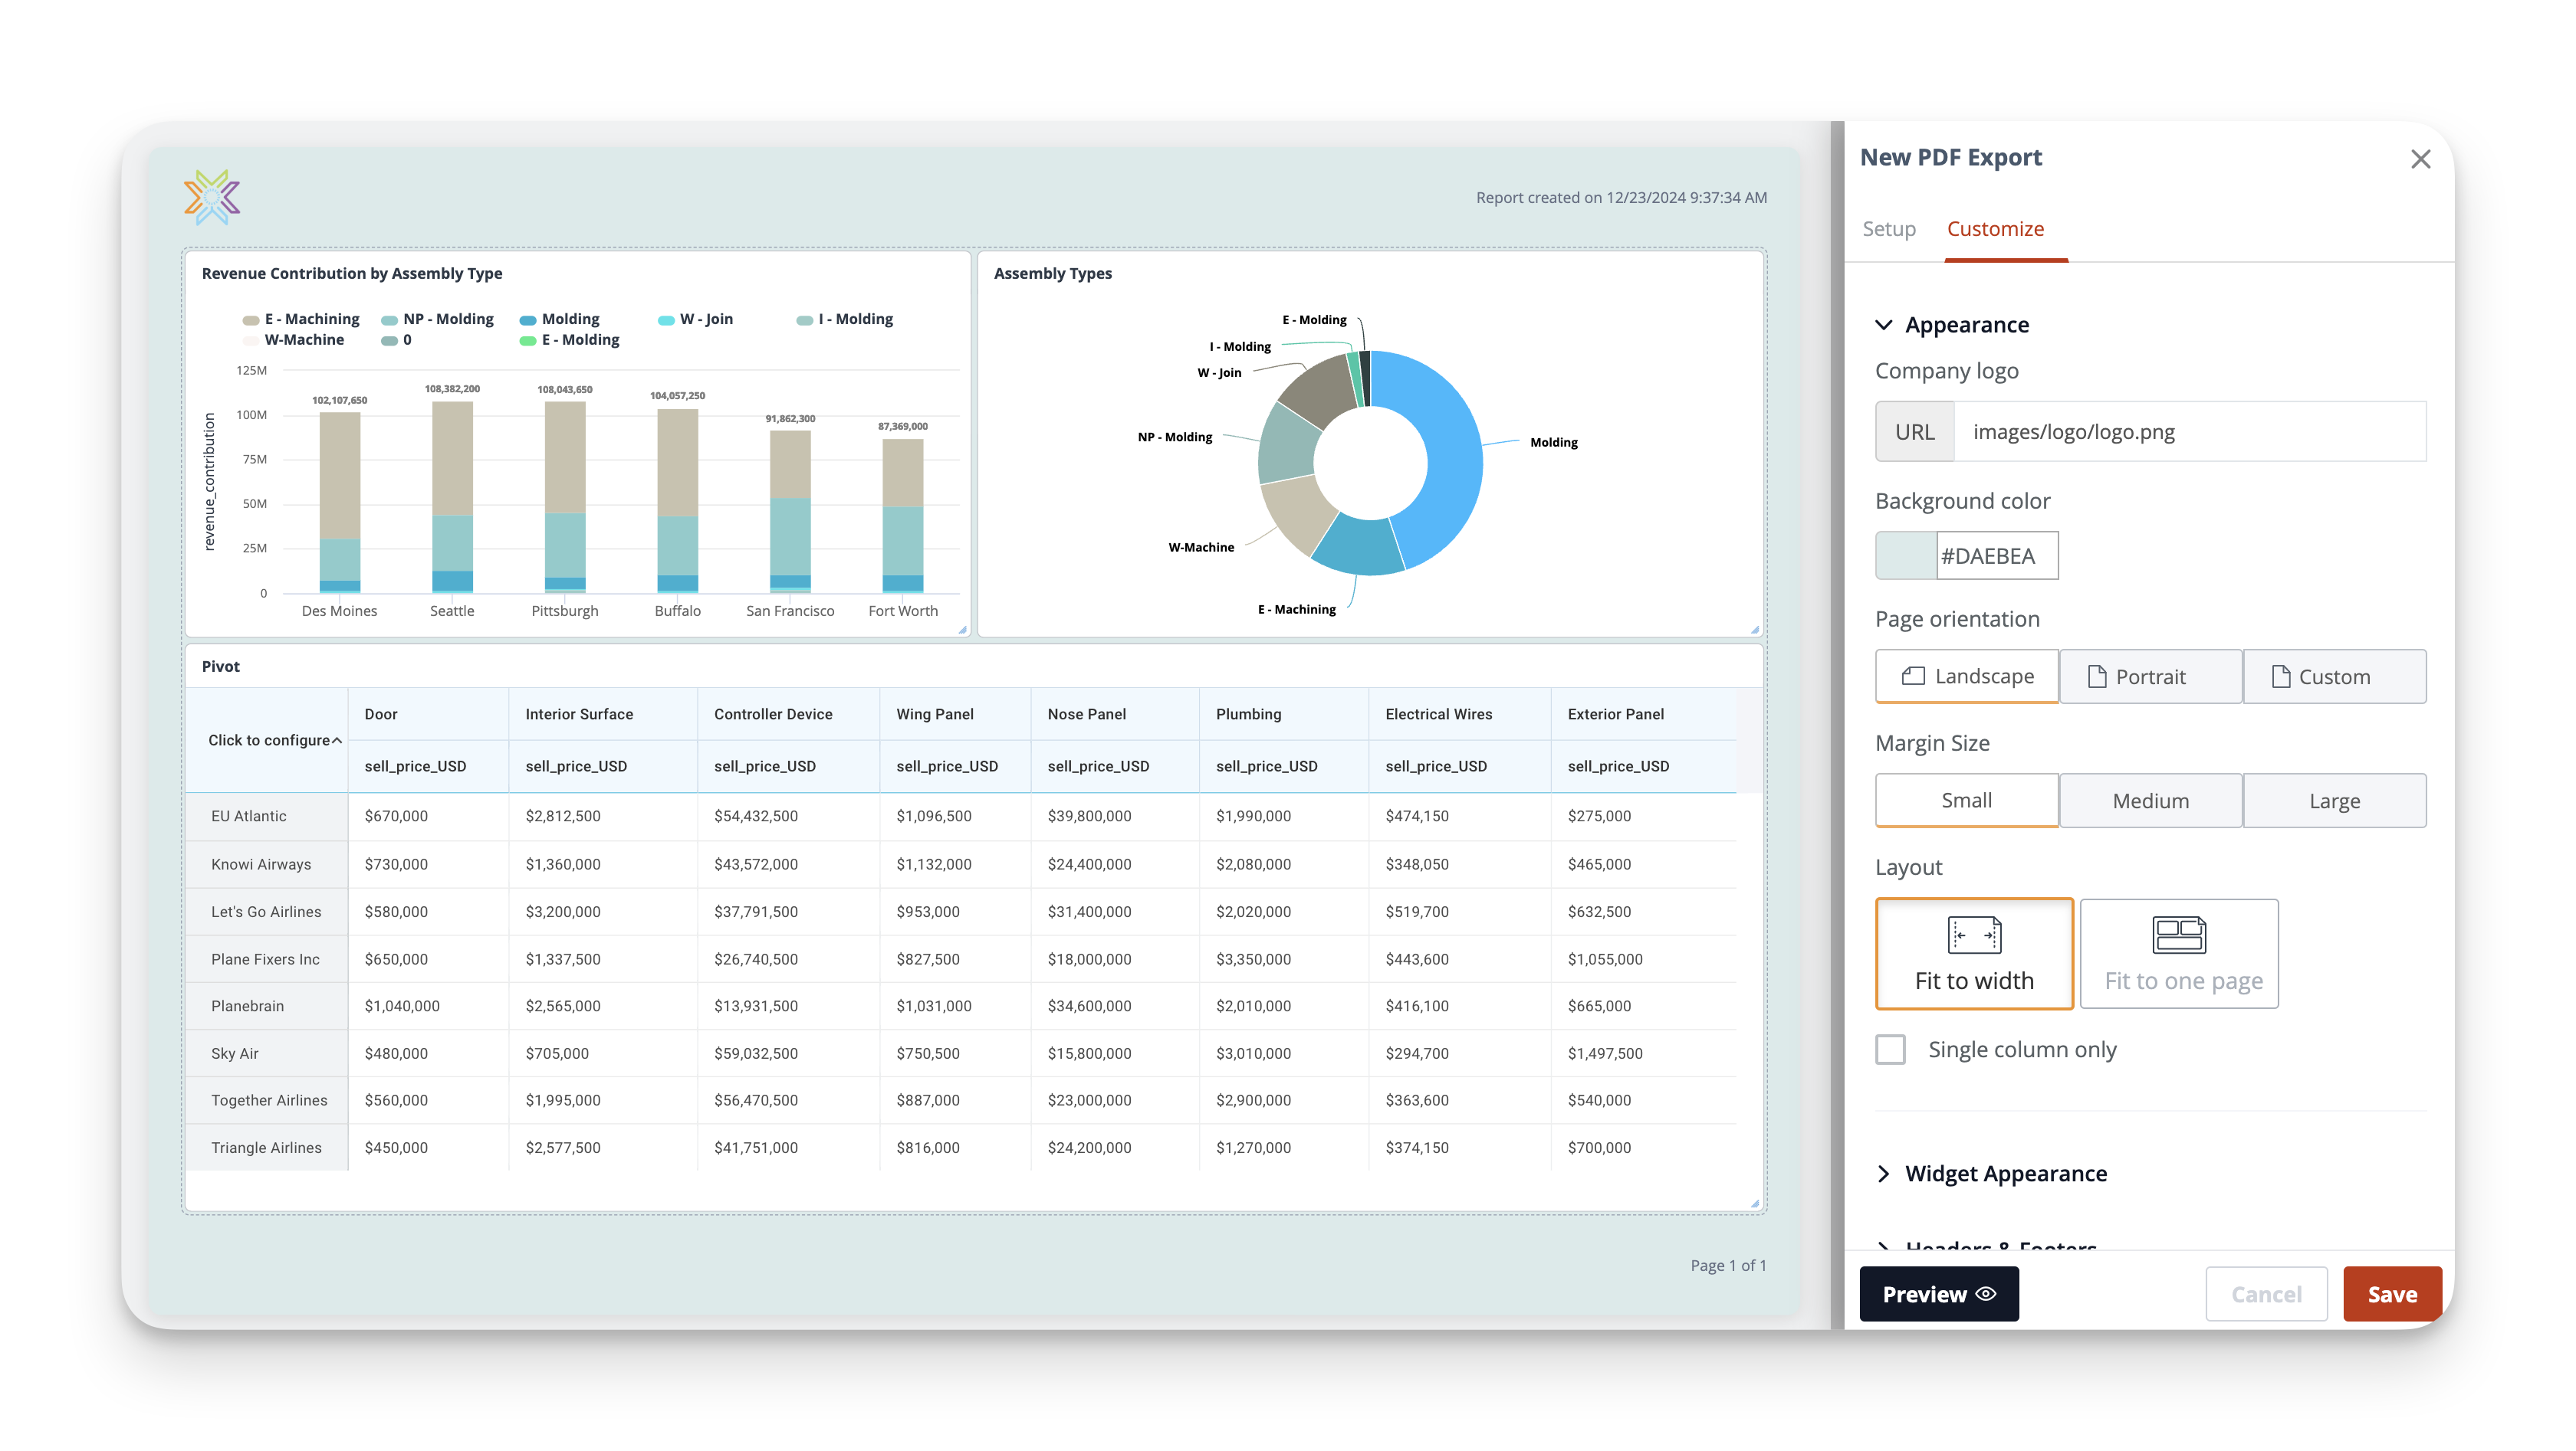The image size is (2576, 1451).
Task: Close the New PDF Export panel
Action: pyautogui.click(x=2420, y=159)
